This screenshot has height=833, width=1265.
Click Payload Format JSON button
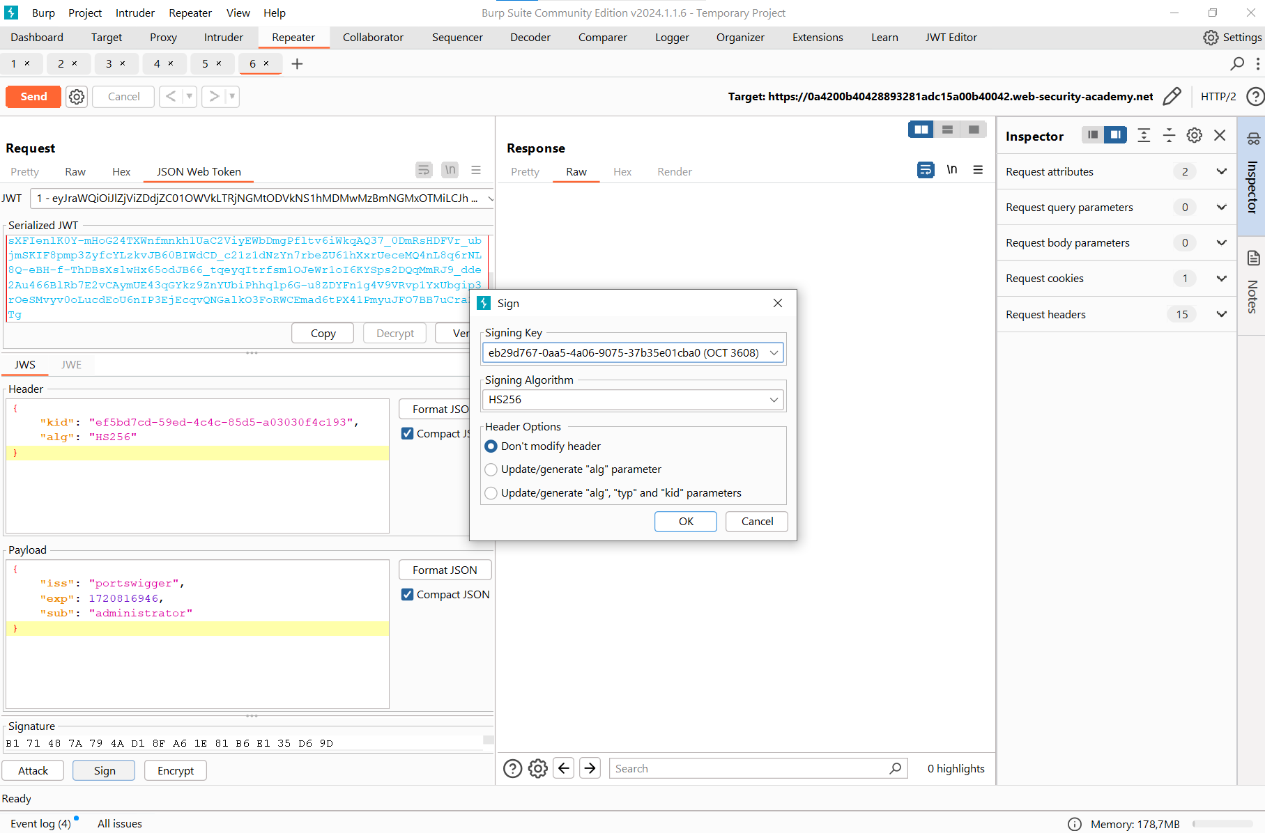point(445,570)
